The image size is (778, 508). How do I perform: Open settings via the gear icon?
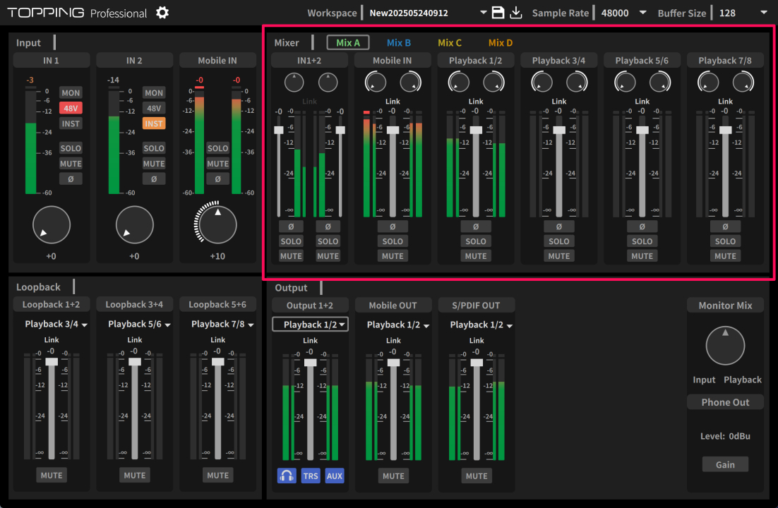tap(162, 13)
